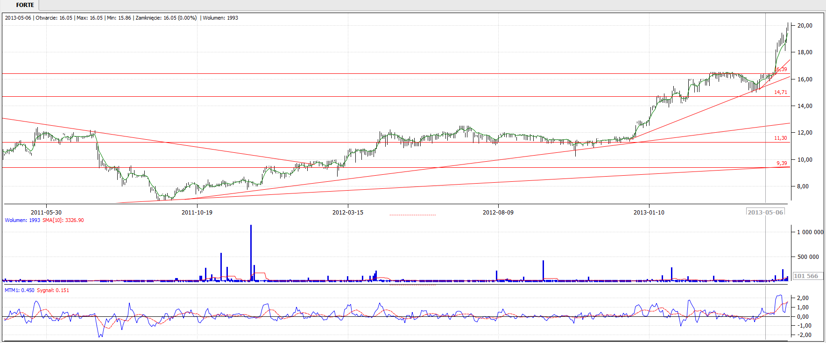
Task: Click the 16,00 price axis label
Action: coord(805,79)
